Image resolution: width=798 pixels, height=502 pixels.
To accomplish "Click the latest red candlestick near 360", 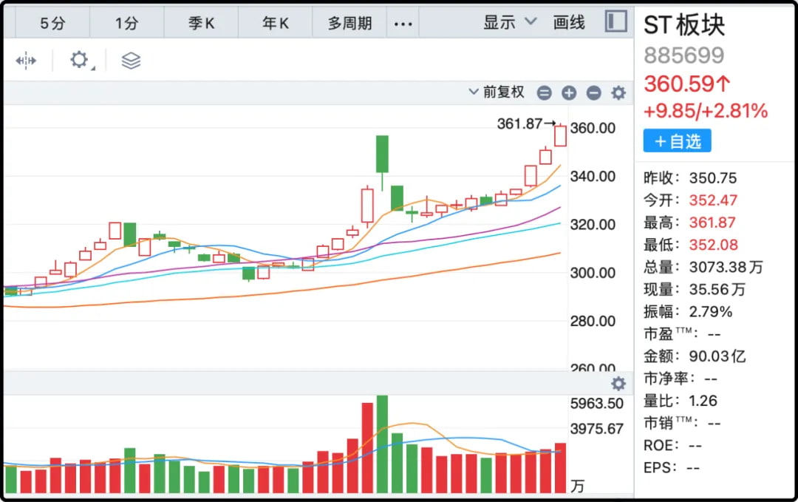I will (560, 135).
